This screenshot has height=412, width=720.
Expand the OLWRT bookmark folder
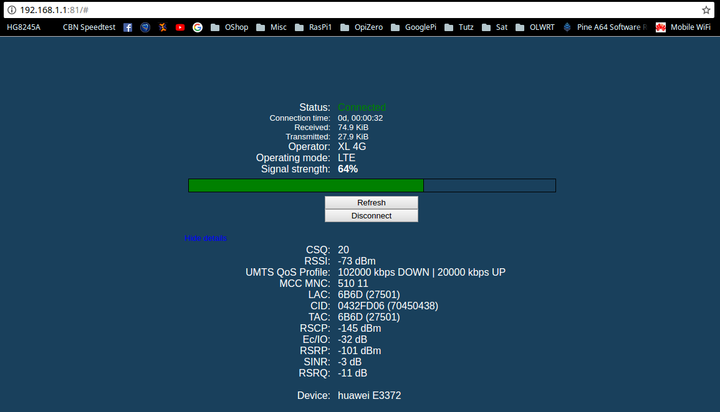[x=535, y=27]
